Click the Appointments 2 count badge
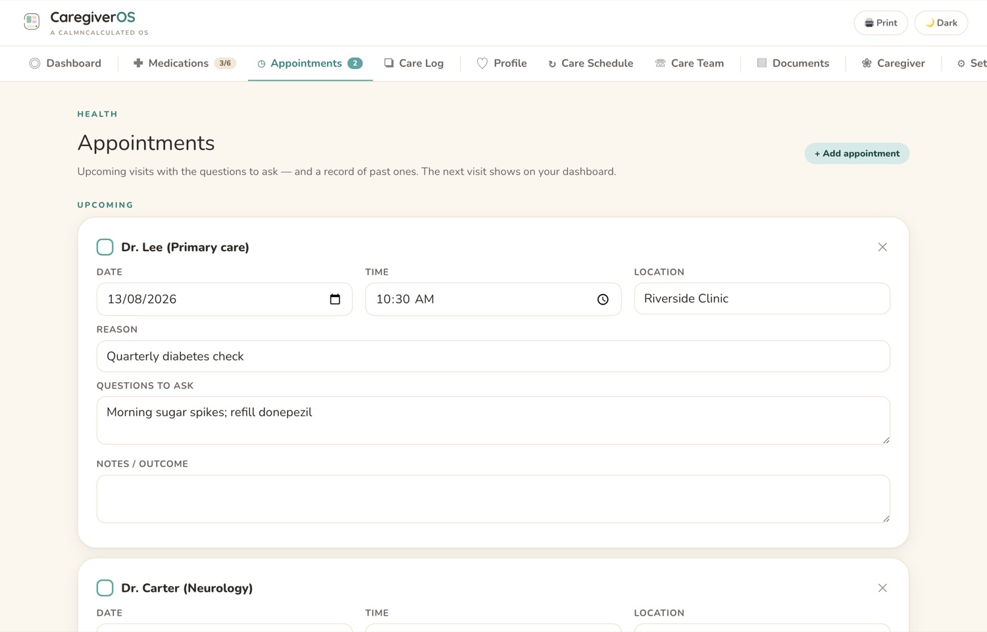Image resolution: width=987 pixels, height=632 pixels. (x=355, y=63)
